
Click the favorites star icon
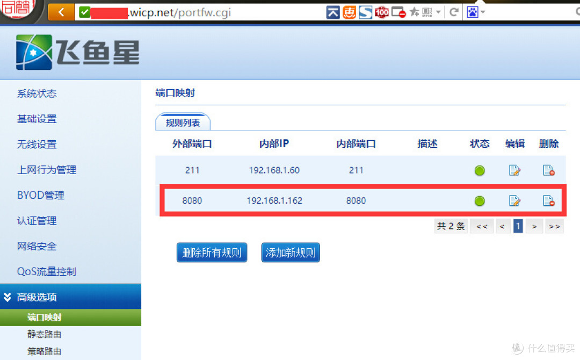tap(415, 12)
